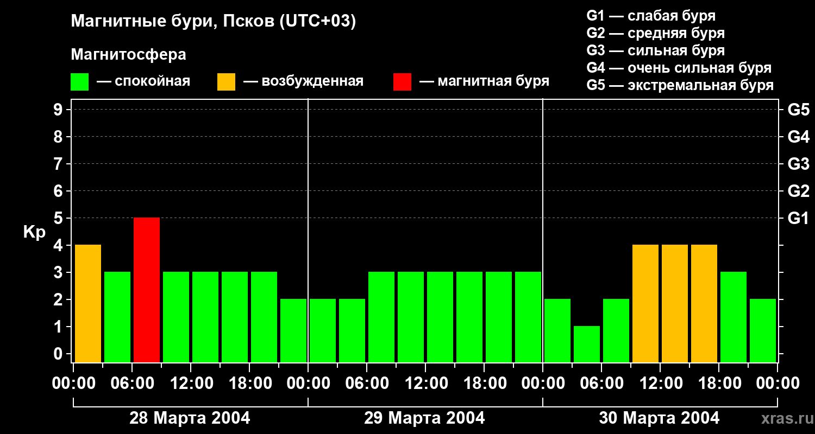Click the '30 Марта 2004' date label
The height and width of the screenshot is (434, 815).
[x=659, y=418]
